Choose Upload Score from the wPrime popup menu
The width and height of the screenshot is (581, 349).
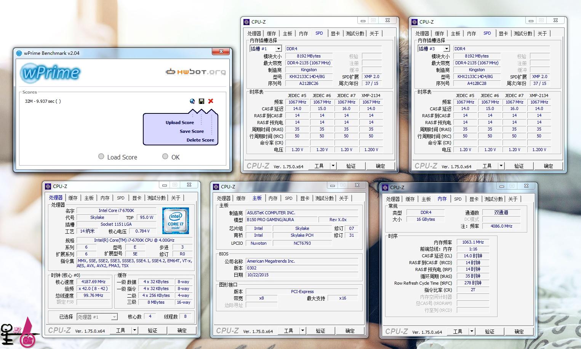pyautogui.click(x=179, y=123)
